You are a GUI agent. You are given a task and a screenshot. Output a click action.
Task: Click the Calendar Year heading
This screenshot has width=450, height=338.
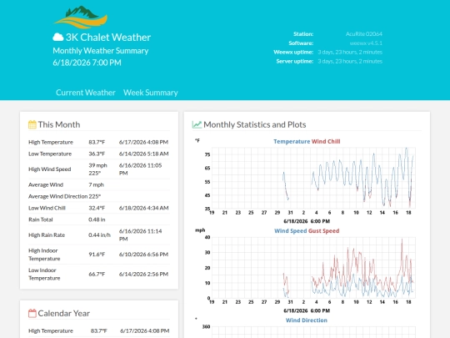63,313
